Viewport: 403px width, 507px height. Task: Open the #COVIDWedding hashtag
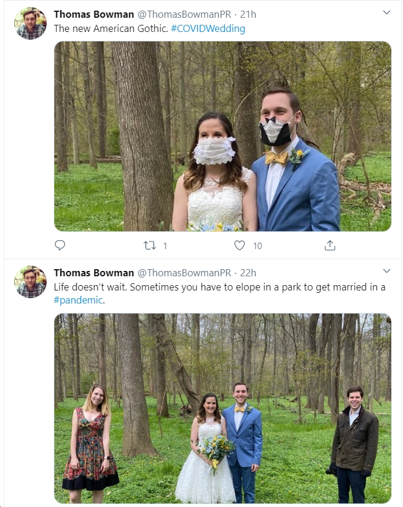(208, 28)
